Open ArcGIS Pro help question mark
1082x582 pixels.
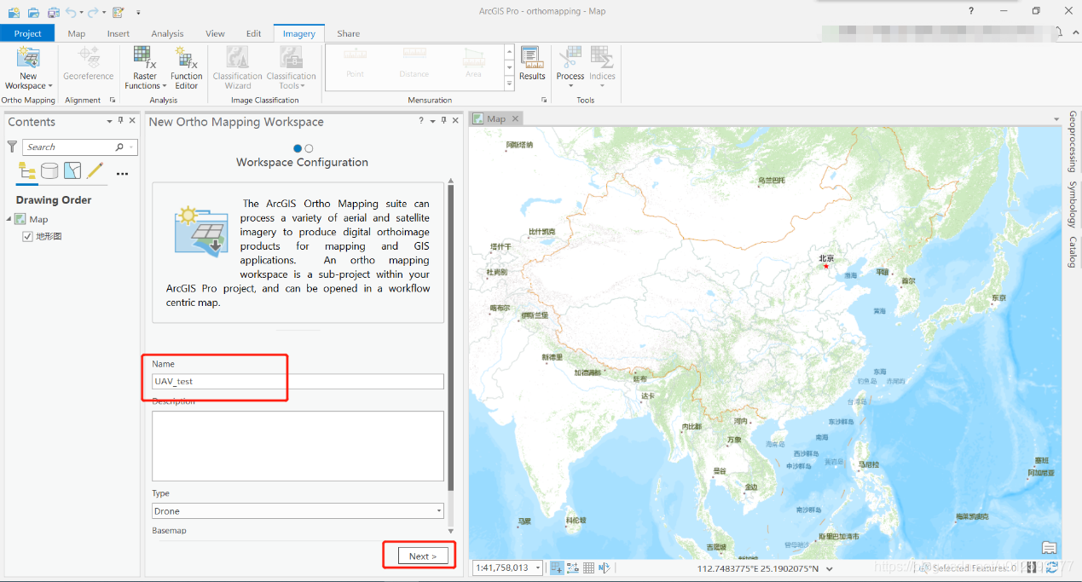(x=970, y=10)
